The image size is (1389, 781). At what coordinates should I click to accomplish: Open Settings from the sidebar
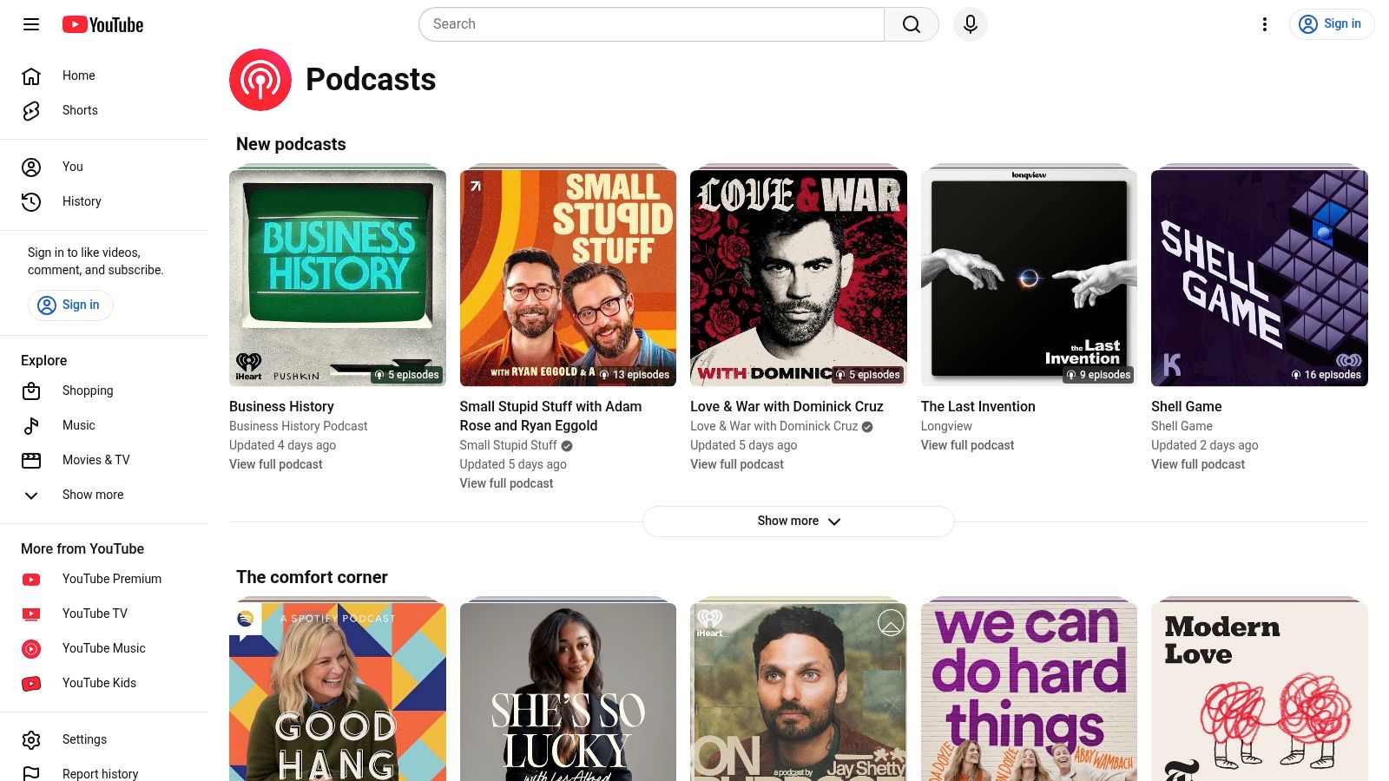point(84,739)
